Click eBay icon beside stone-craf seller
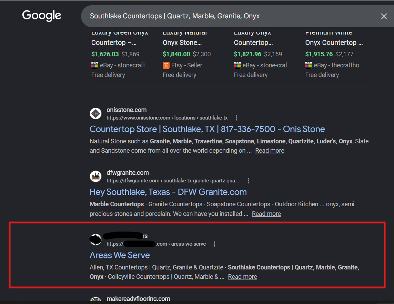The image size is (394, 304). (238, 65)
